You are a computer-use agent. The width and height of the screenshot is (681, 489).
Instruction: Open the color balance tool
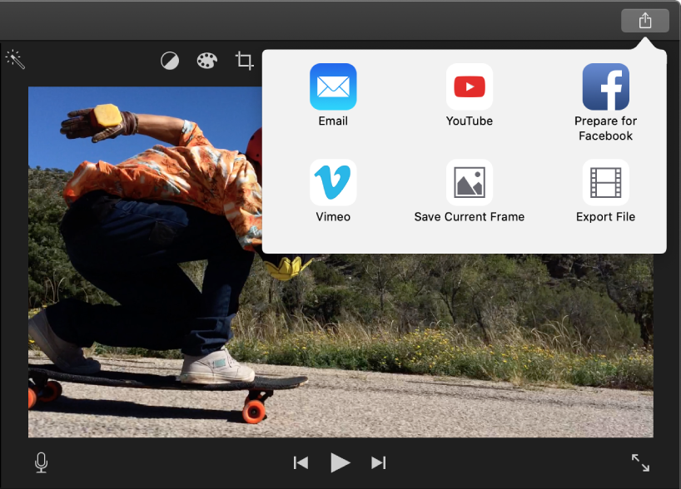coord(169,61)
